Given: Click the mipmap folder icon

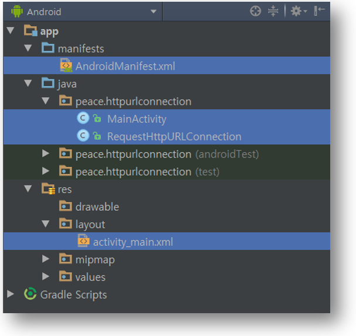Looking at the screenshot, I should 66,259.
